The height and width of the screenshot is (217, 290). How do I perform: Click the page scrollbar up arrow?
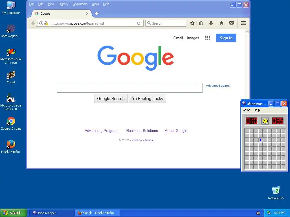247,32
